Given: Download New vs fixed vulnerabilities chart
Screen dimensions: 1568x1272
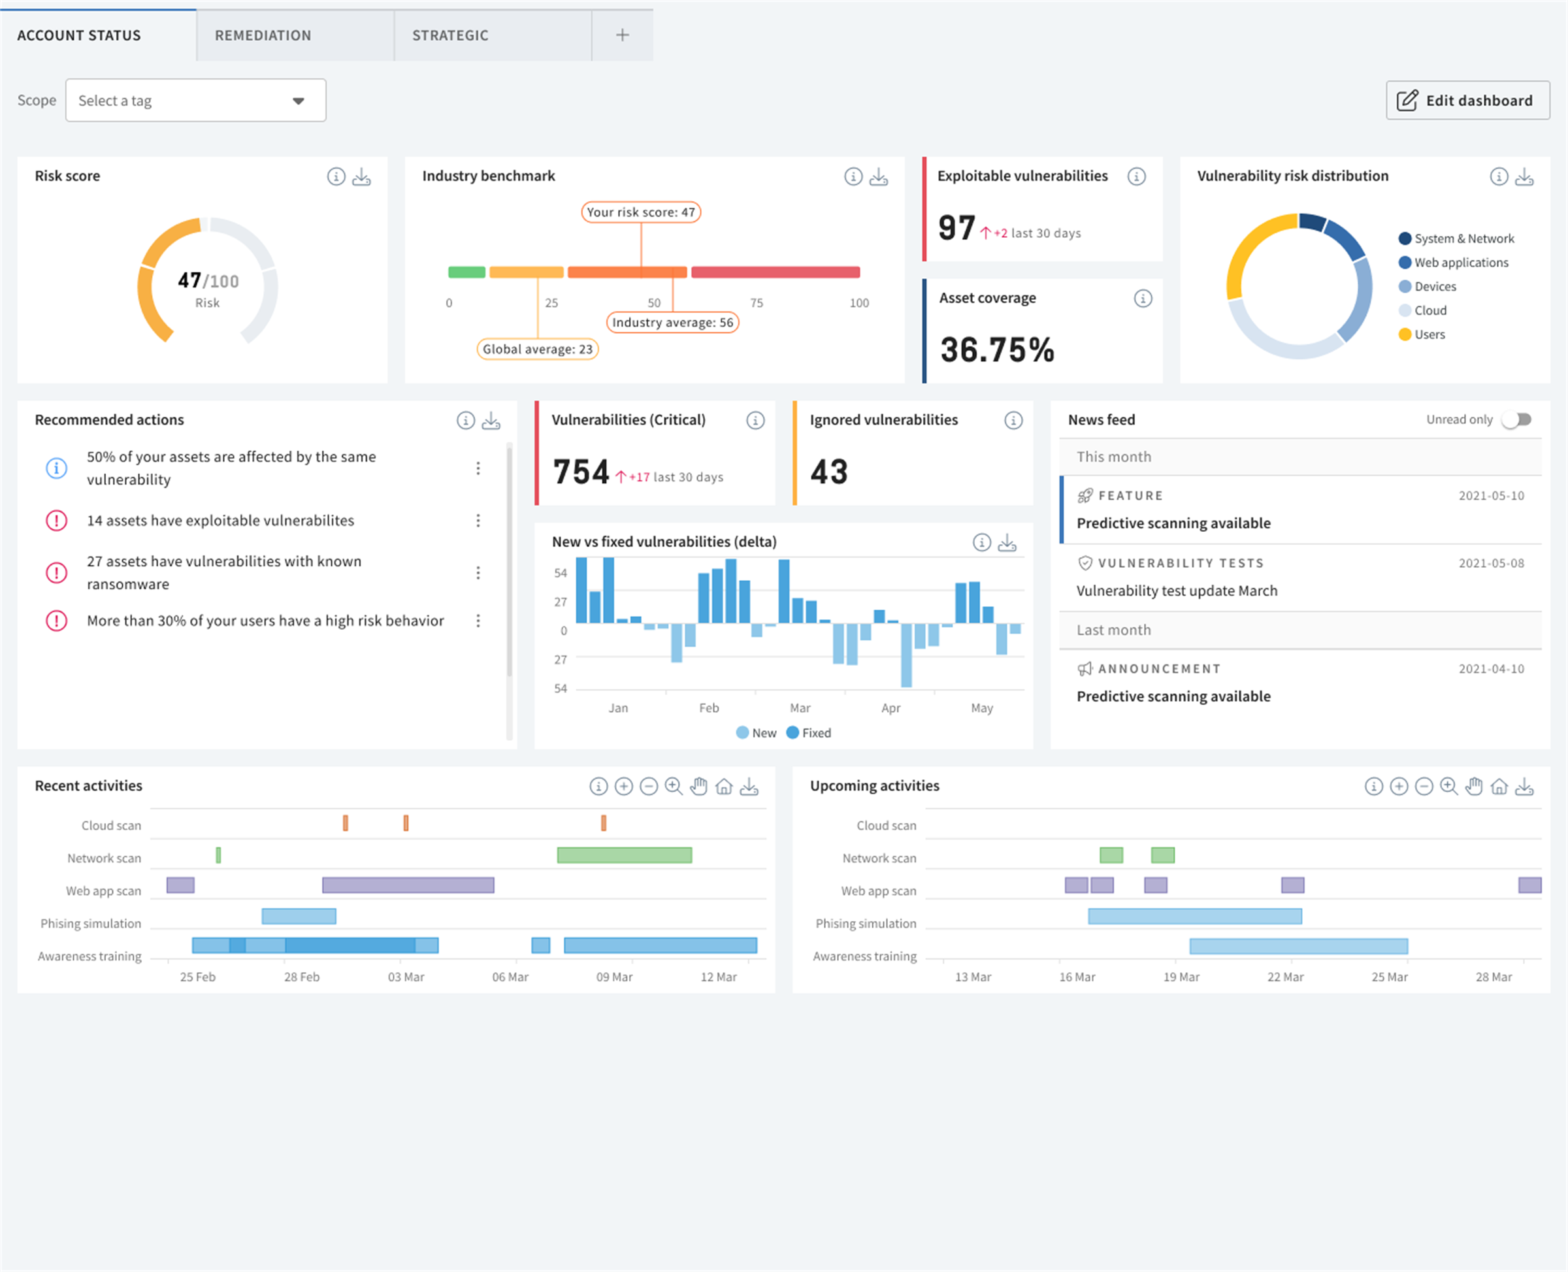Looking at the screenshot, I should [x=1007, y=542].
